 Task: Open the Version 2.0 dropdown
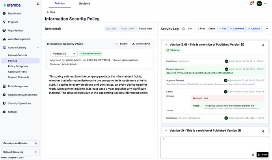tap(63, 53)
